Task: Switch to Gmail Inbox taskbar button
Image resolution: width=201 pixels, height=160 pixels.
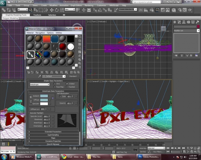Action: pos(73,157)
